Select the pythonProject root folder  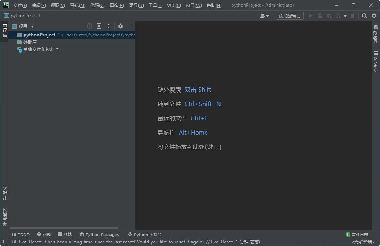72,35
